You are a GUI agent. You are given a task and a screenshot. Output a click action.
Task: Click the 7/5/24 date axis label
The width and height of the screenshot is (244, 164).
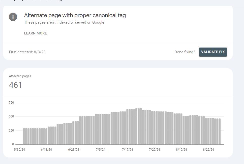click(101, 150)
